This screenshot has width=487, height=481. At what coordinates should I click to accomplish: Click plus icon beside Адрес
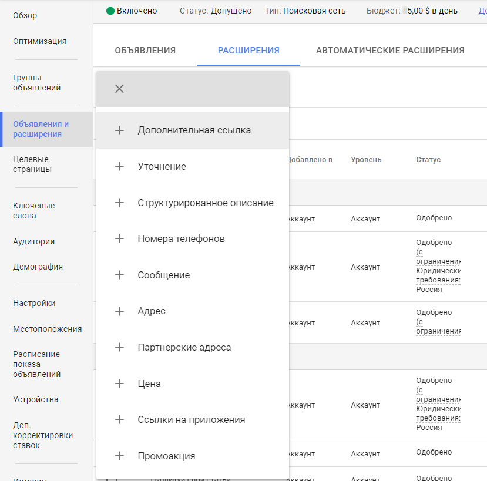[119, 311]
